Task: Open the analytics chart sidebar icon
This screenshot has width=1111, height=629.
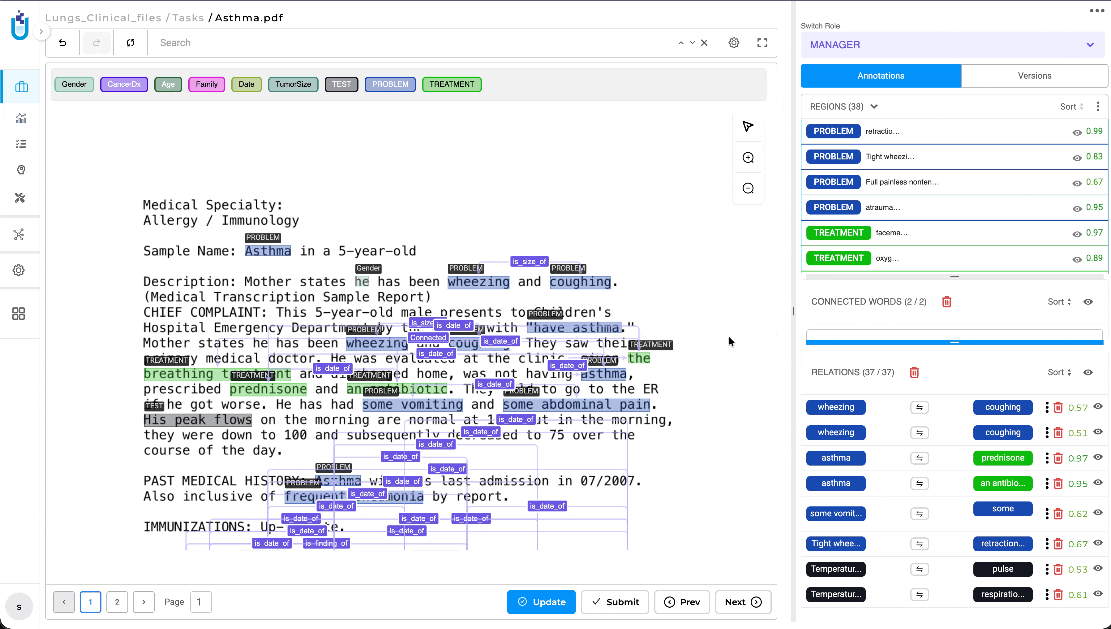Action: [x=21, y=118]
